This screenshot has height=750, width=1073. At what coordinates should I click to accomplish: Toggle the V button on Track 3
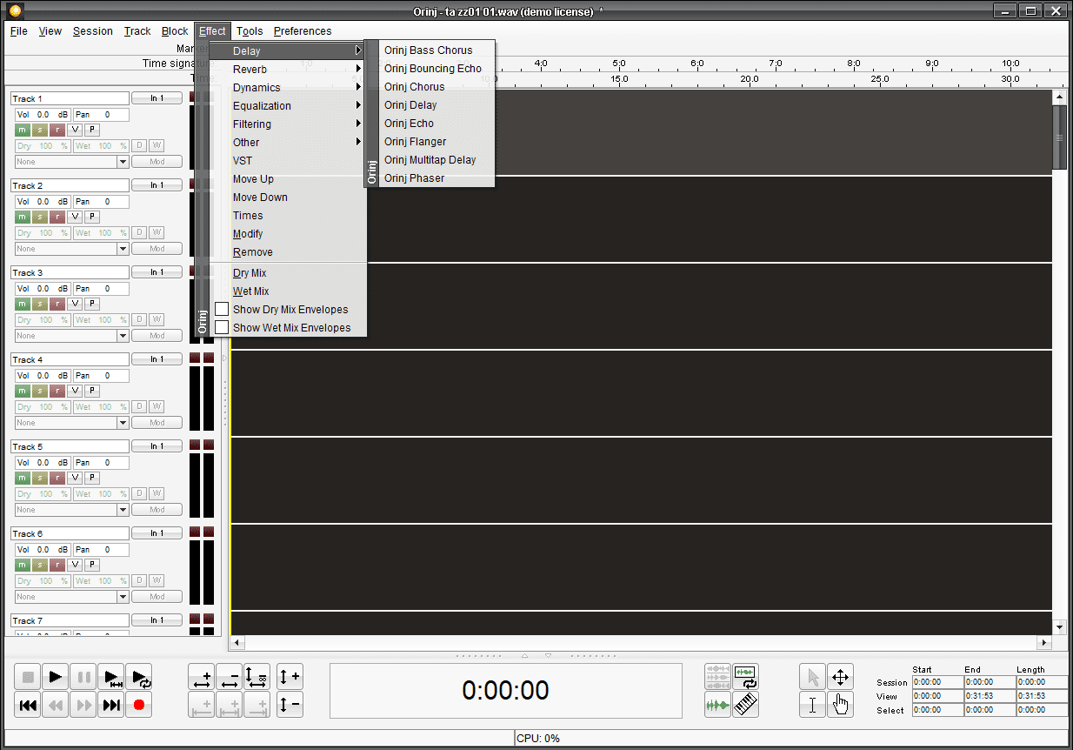pyautogui.click(x=75, y=304)
